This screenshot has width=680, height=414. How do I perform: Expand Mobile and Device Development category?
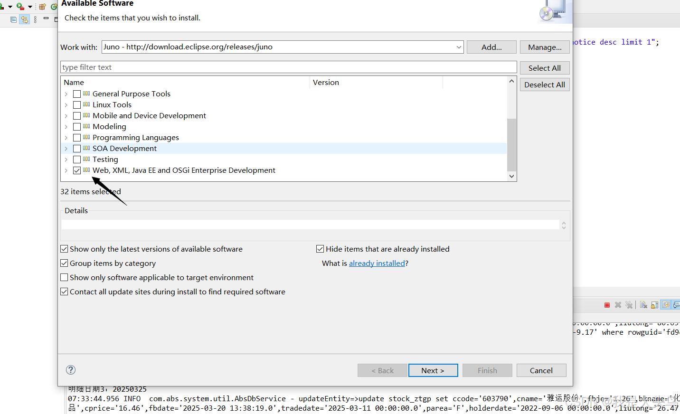click(66, 116)
